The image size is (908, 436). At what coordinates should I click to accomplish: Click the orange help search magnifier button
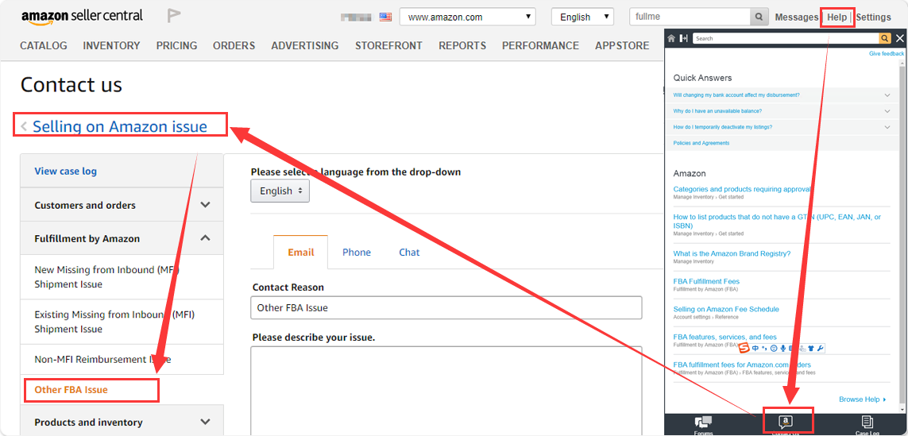885,38
